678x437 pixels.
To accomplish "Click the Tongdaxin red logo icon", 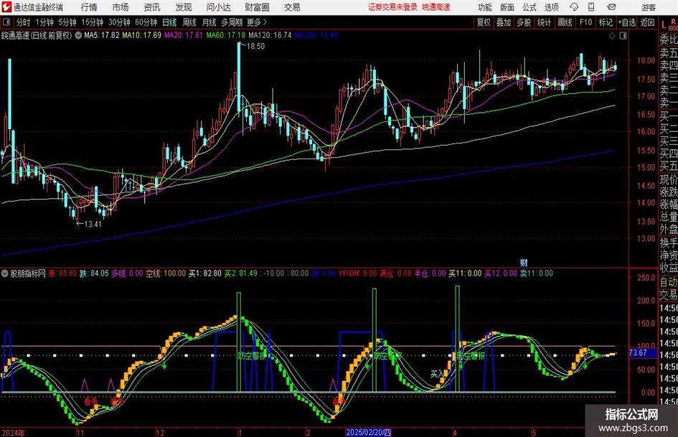I will coord(7,7).
